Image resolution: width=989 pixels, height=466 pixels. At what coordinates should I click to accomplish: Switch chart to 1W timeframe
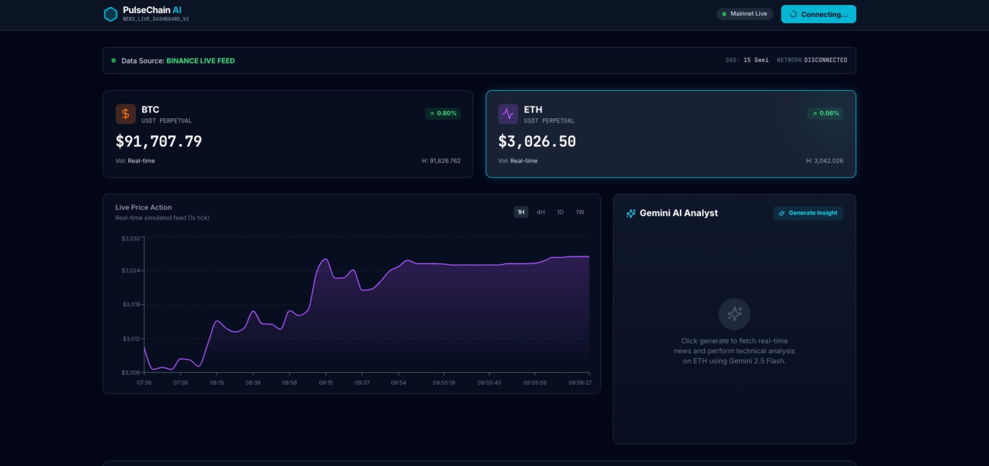coord(580,212)
